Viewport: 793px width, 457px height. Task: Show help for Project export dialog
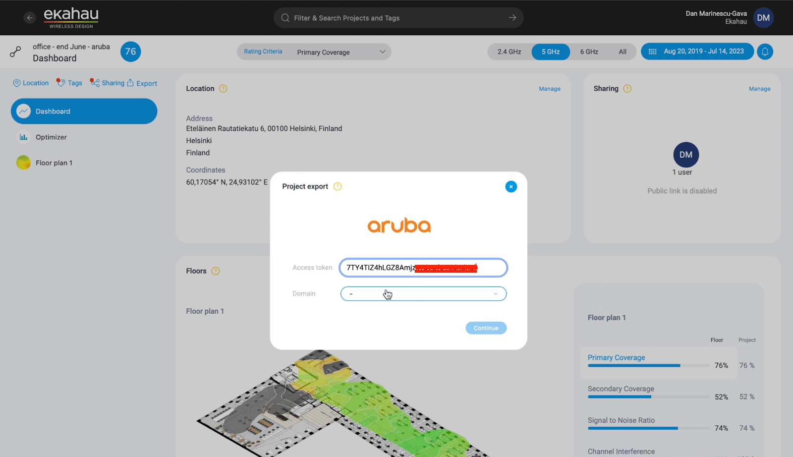pos(338,186)
